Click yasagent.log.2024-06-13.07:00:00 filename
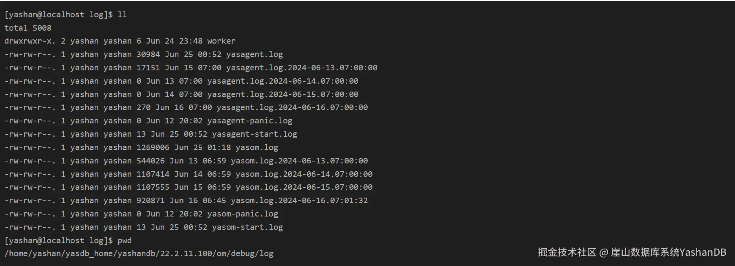Image resolution: width=735 pixels, height=266 pixels. pos(302,68)
